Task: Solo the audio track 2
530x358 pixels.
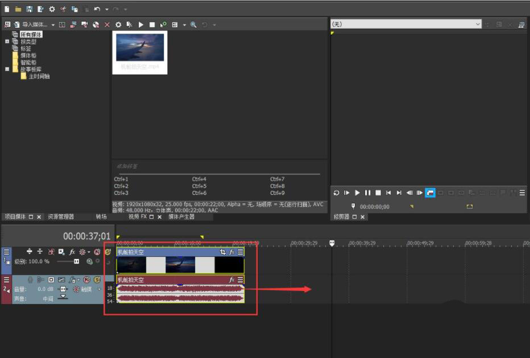Action: pyautogui.click(x=97, y=280)
